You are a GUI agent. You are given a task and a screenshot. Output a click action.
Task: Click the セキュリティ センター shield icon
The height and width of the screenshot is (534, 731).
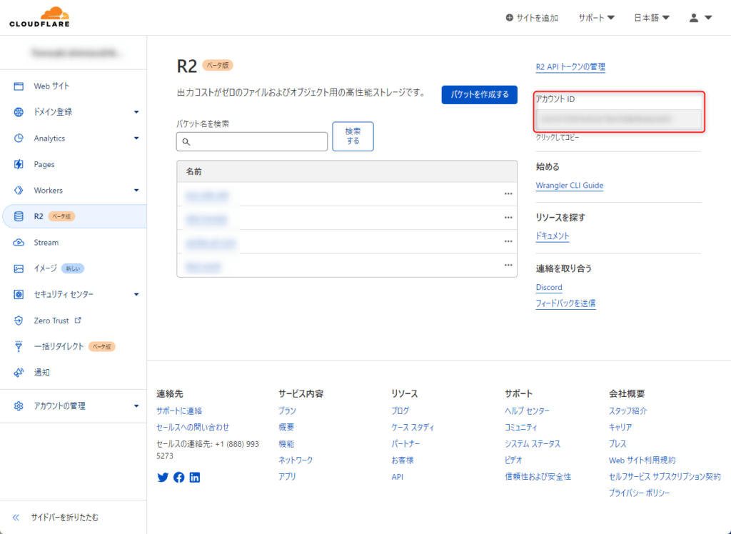[x=19, y=294]
